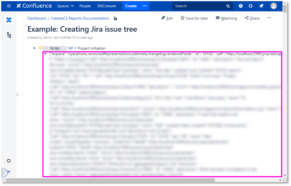
Task: Open the administration gear icon
Action: [250, 6]
